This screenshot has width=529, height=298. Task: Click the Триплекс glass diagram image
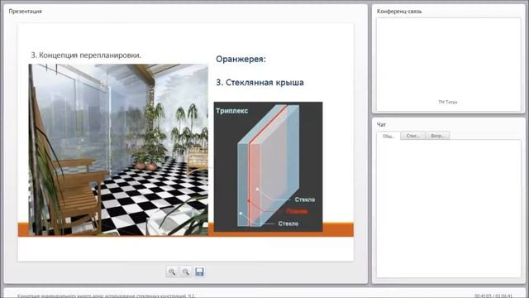[268, 167]
